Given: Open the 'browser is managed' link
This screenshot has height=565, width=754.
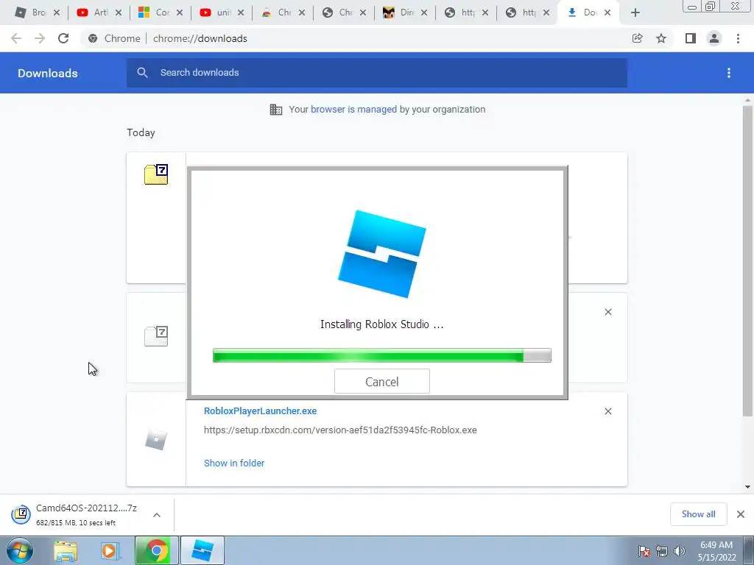Looking at the screenshot, I should 353,110.
